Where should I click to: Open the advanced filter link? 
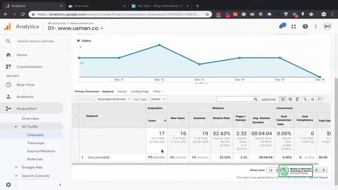(268, 99)
